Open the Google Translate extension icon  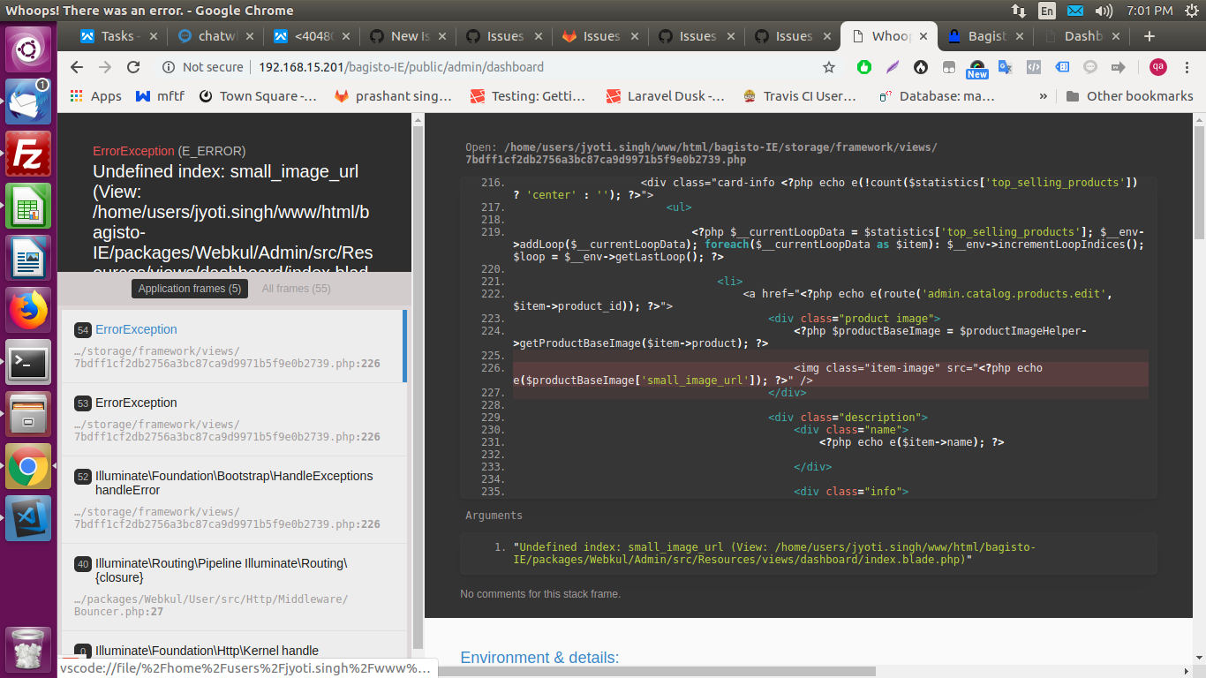[1004, 67]
